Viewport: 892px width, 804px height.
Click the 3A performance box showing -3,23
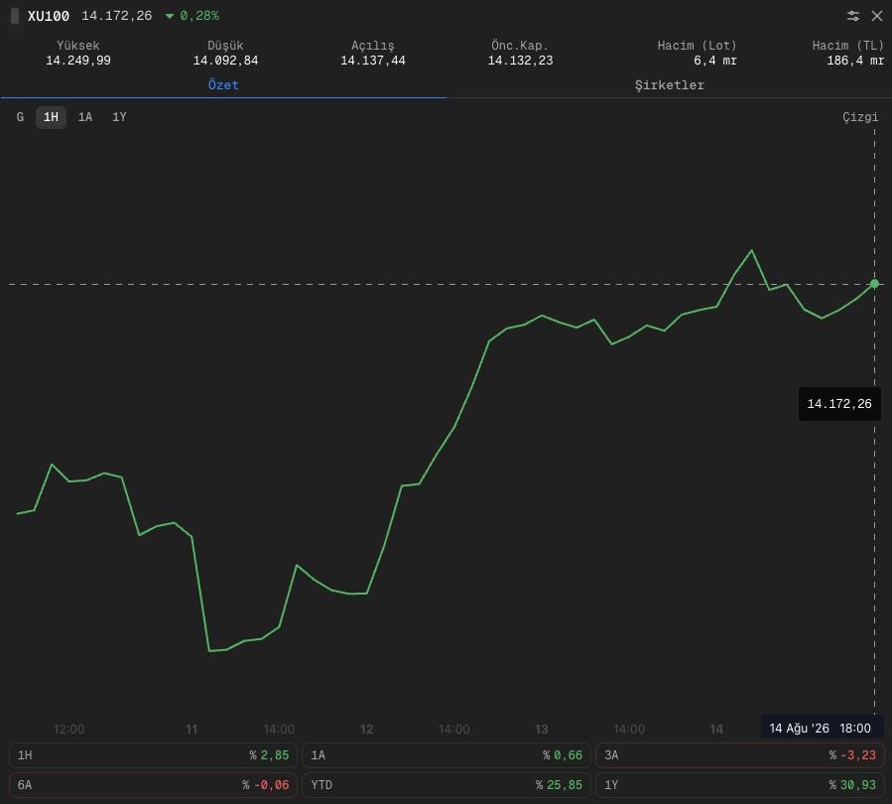740,755
